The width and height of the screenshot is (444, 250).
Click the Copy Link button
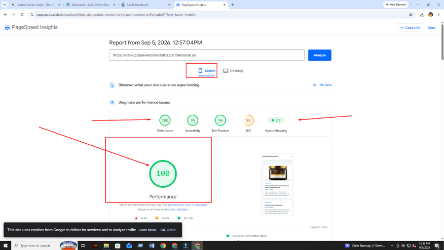point(410,28)
